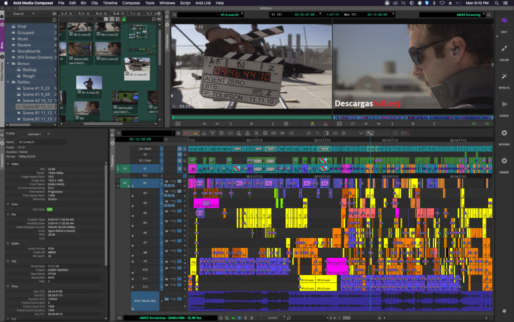Viewport: 514px width, 322px height.
Task: Click the green Clip Color swatch
Action: (x=50, y=209)
